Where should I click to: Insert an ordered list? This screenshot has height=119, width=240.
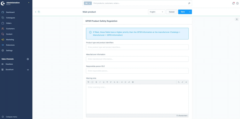125,82
